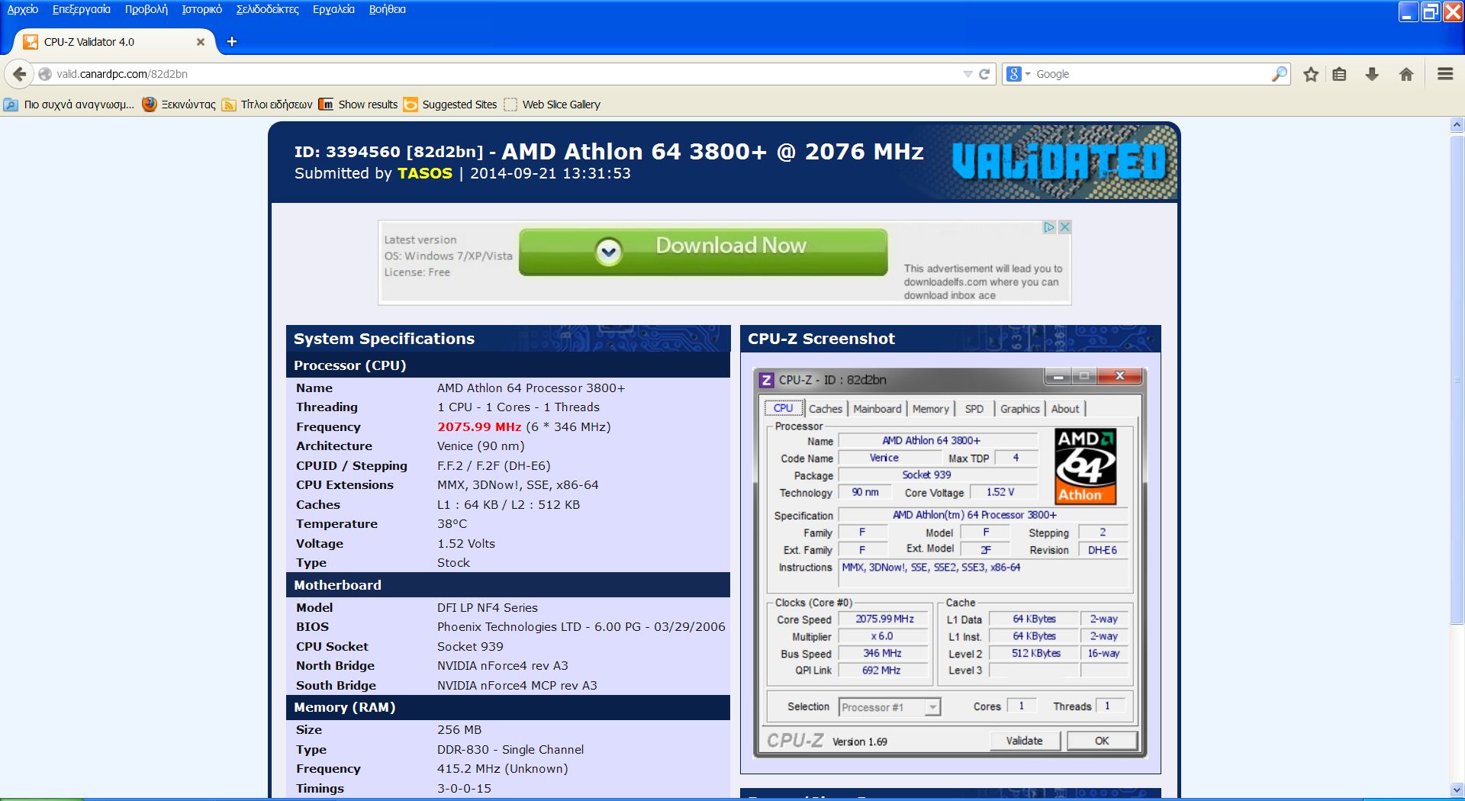Go to the home page icon
The width and height of the screenshot is (1465, 801).
pyautogui.click(x=1406, y=74)
